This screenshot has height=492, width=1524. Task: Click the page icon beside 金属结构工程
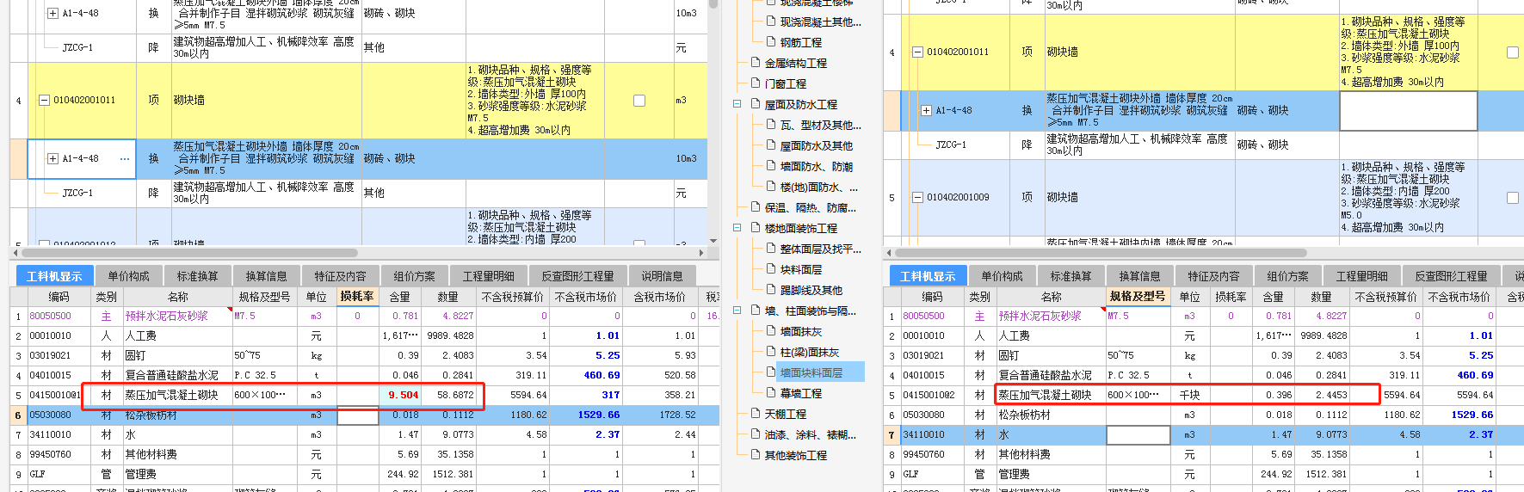point(756,62)
